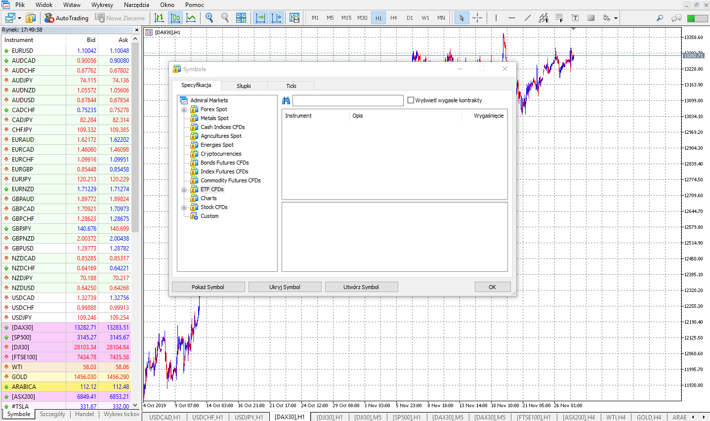This screenshot has height=421, width=710.
Task: Set timeframe to D1
Action: (410, 18)
